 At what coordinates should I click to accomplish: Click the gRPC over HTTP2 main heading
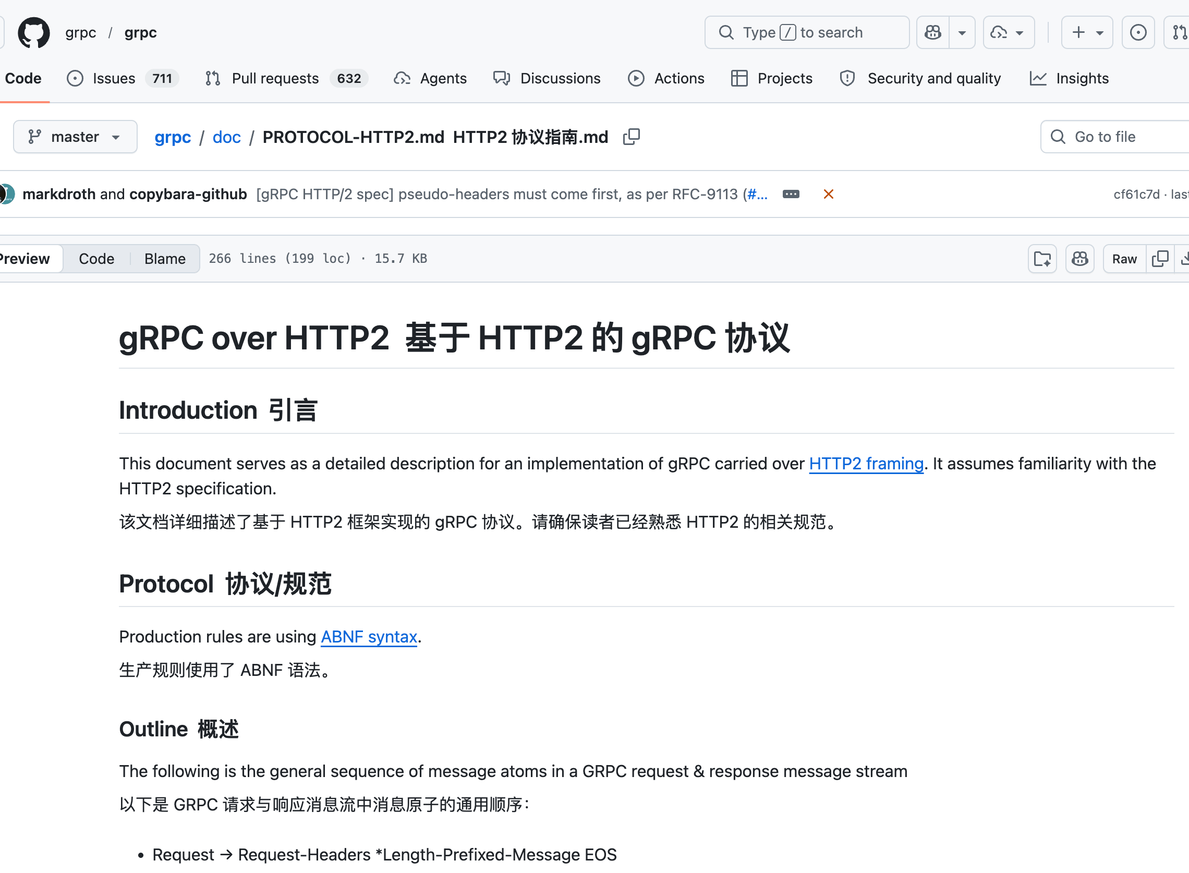click(454, 338)
